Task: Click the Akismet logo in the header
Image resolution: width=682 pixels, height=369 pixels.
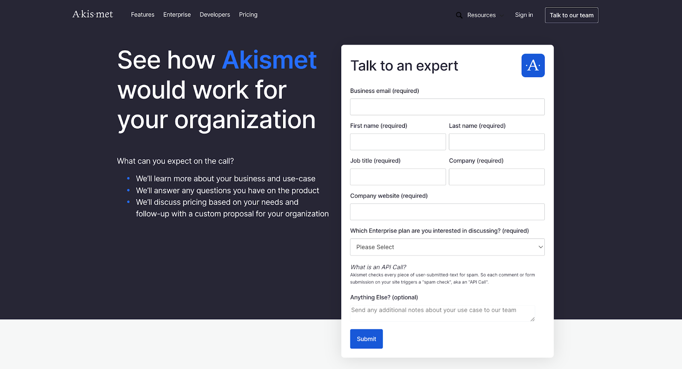Action: pos(92,14)
